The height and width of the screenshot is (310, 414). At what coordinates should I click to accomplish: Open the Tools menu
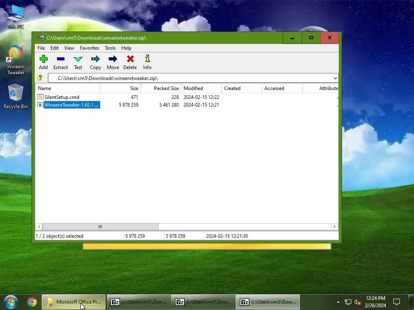click(110, 48)
